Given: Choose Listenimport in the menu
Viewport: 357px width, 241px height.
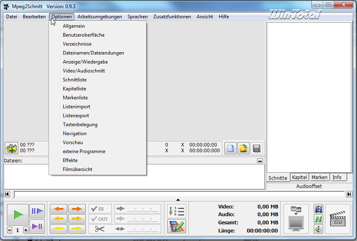Looking at the screenshot, I should point(98,107).
